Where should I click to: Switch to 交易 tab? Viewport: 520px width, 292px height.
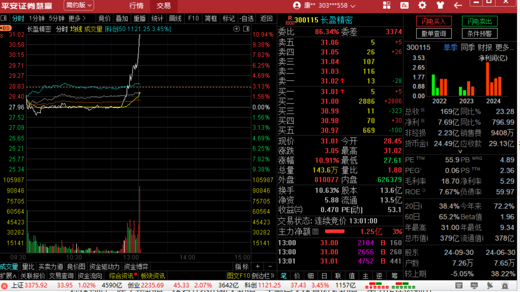pos(163,6)
